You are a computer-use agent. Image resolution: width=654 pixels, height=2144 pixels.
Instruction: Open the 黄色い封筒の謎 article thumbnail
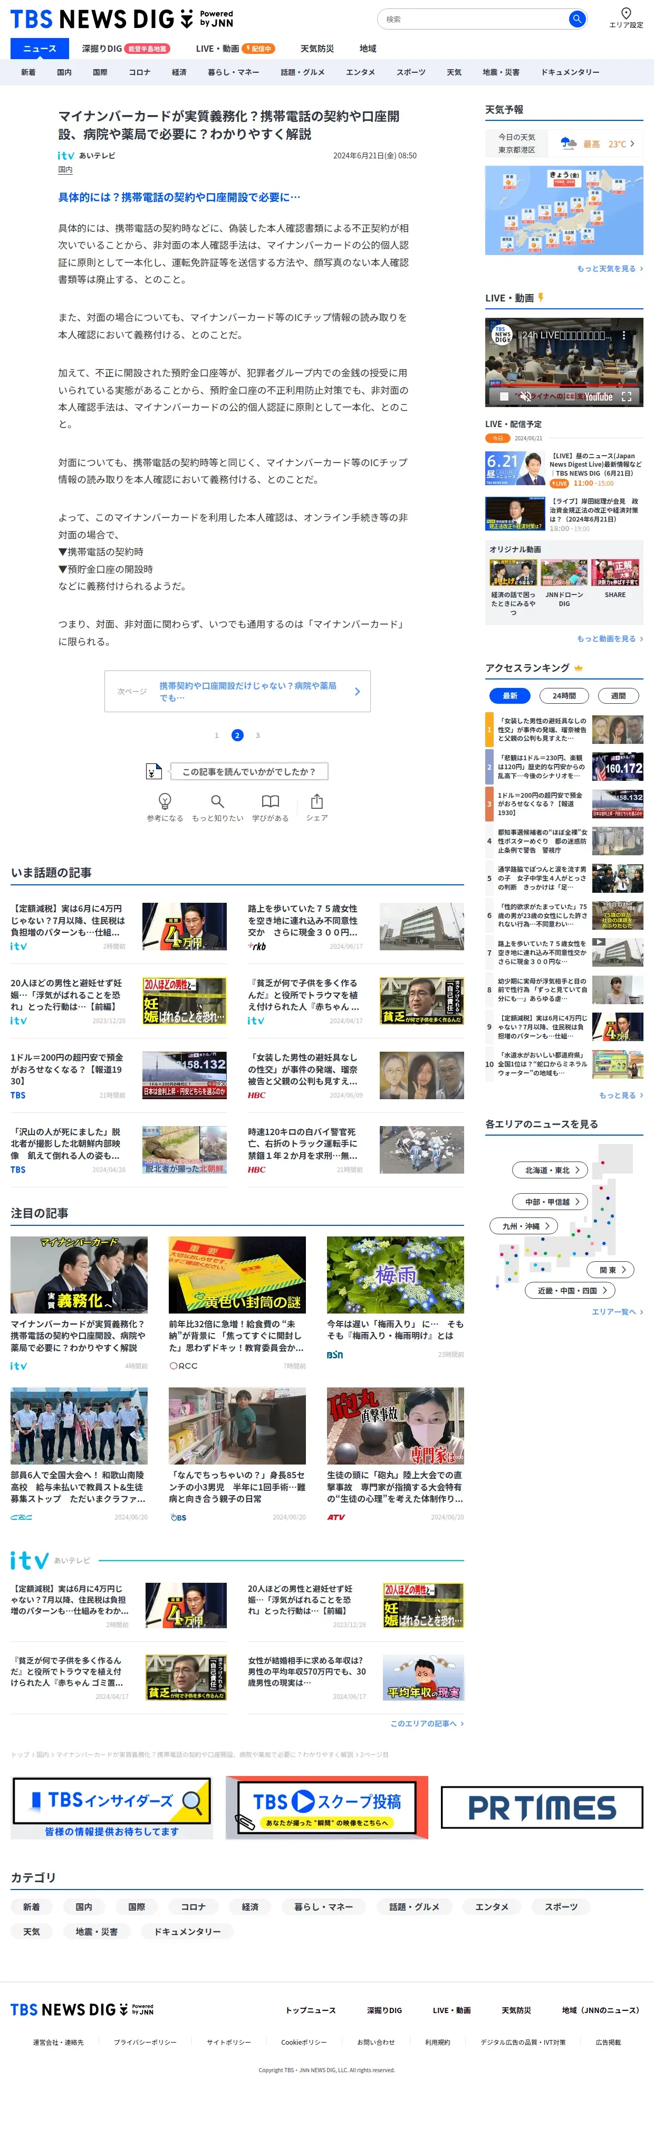237,1274
